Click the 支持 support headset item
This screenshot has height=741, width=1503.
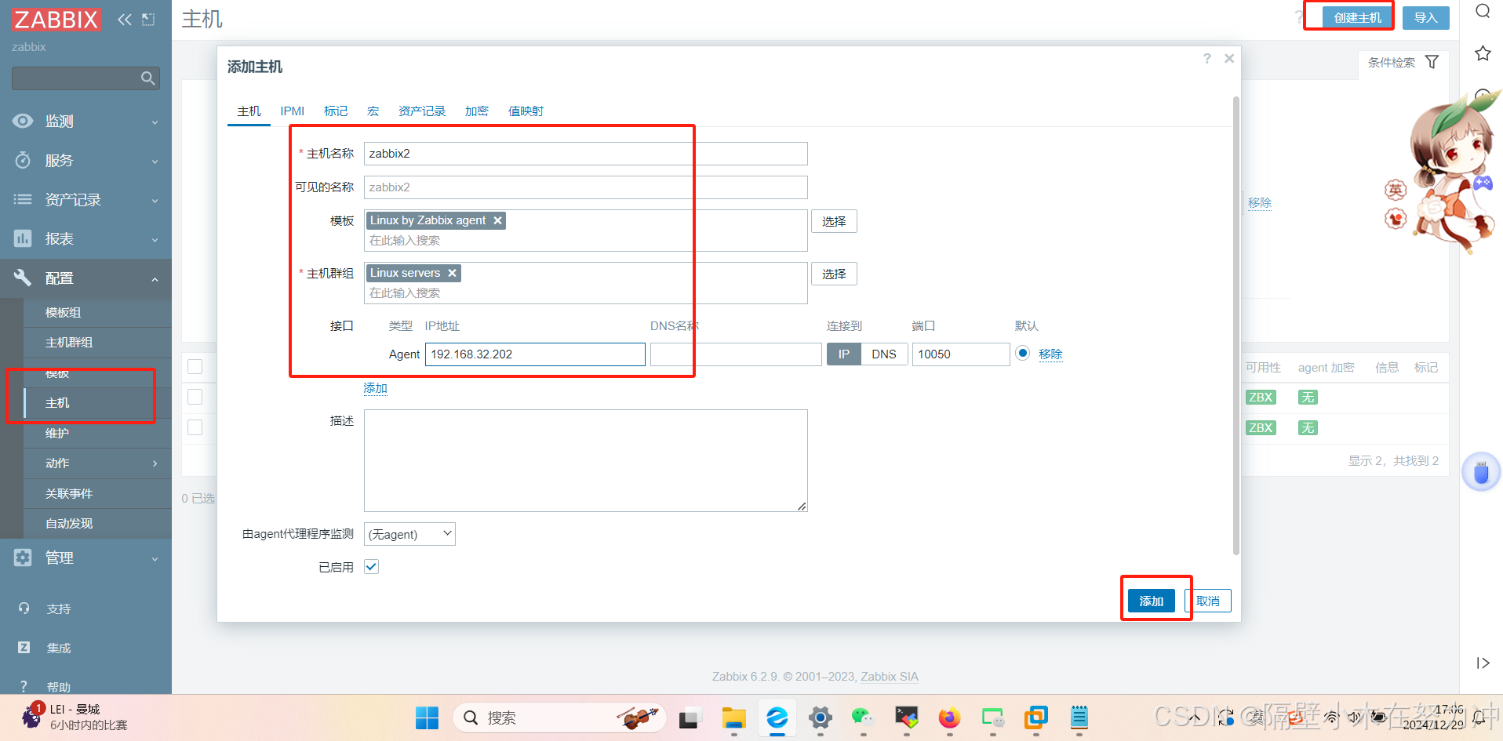point(58,608)
